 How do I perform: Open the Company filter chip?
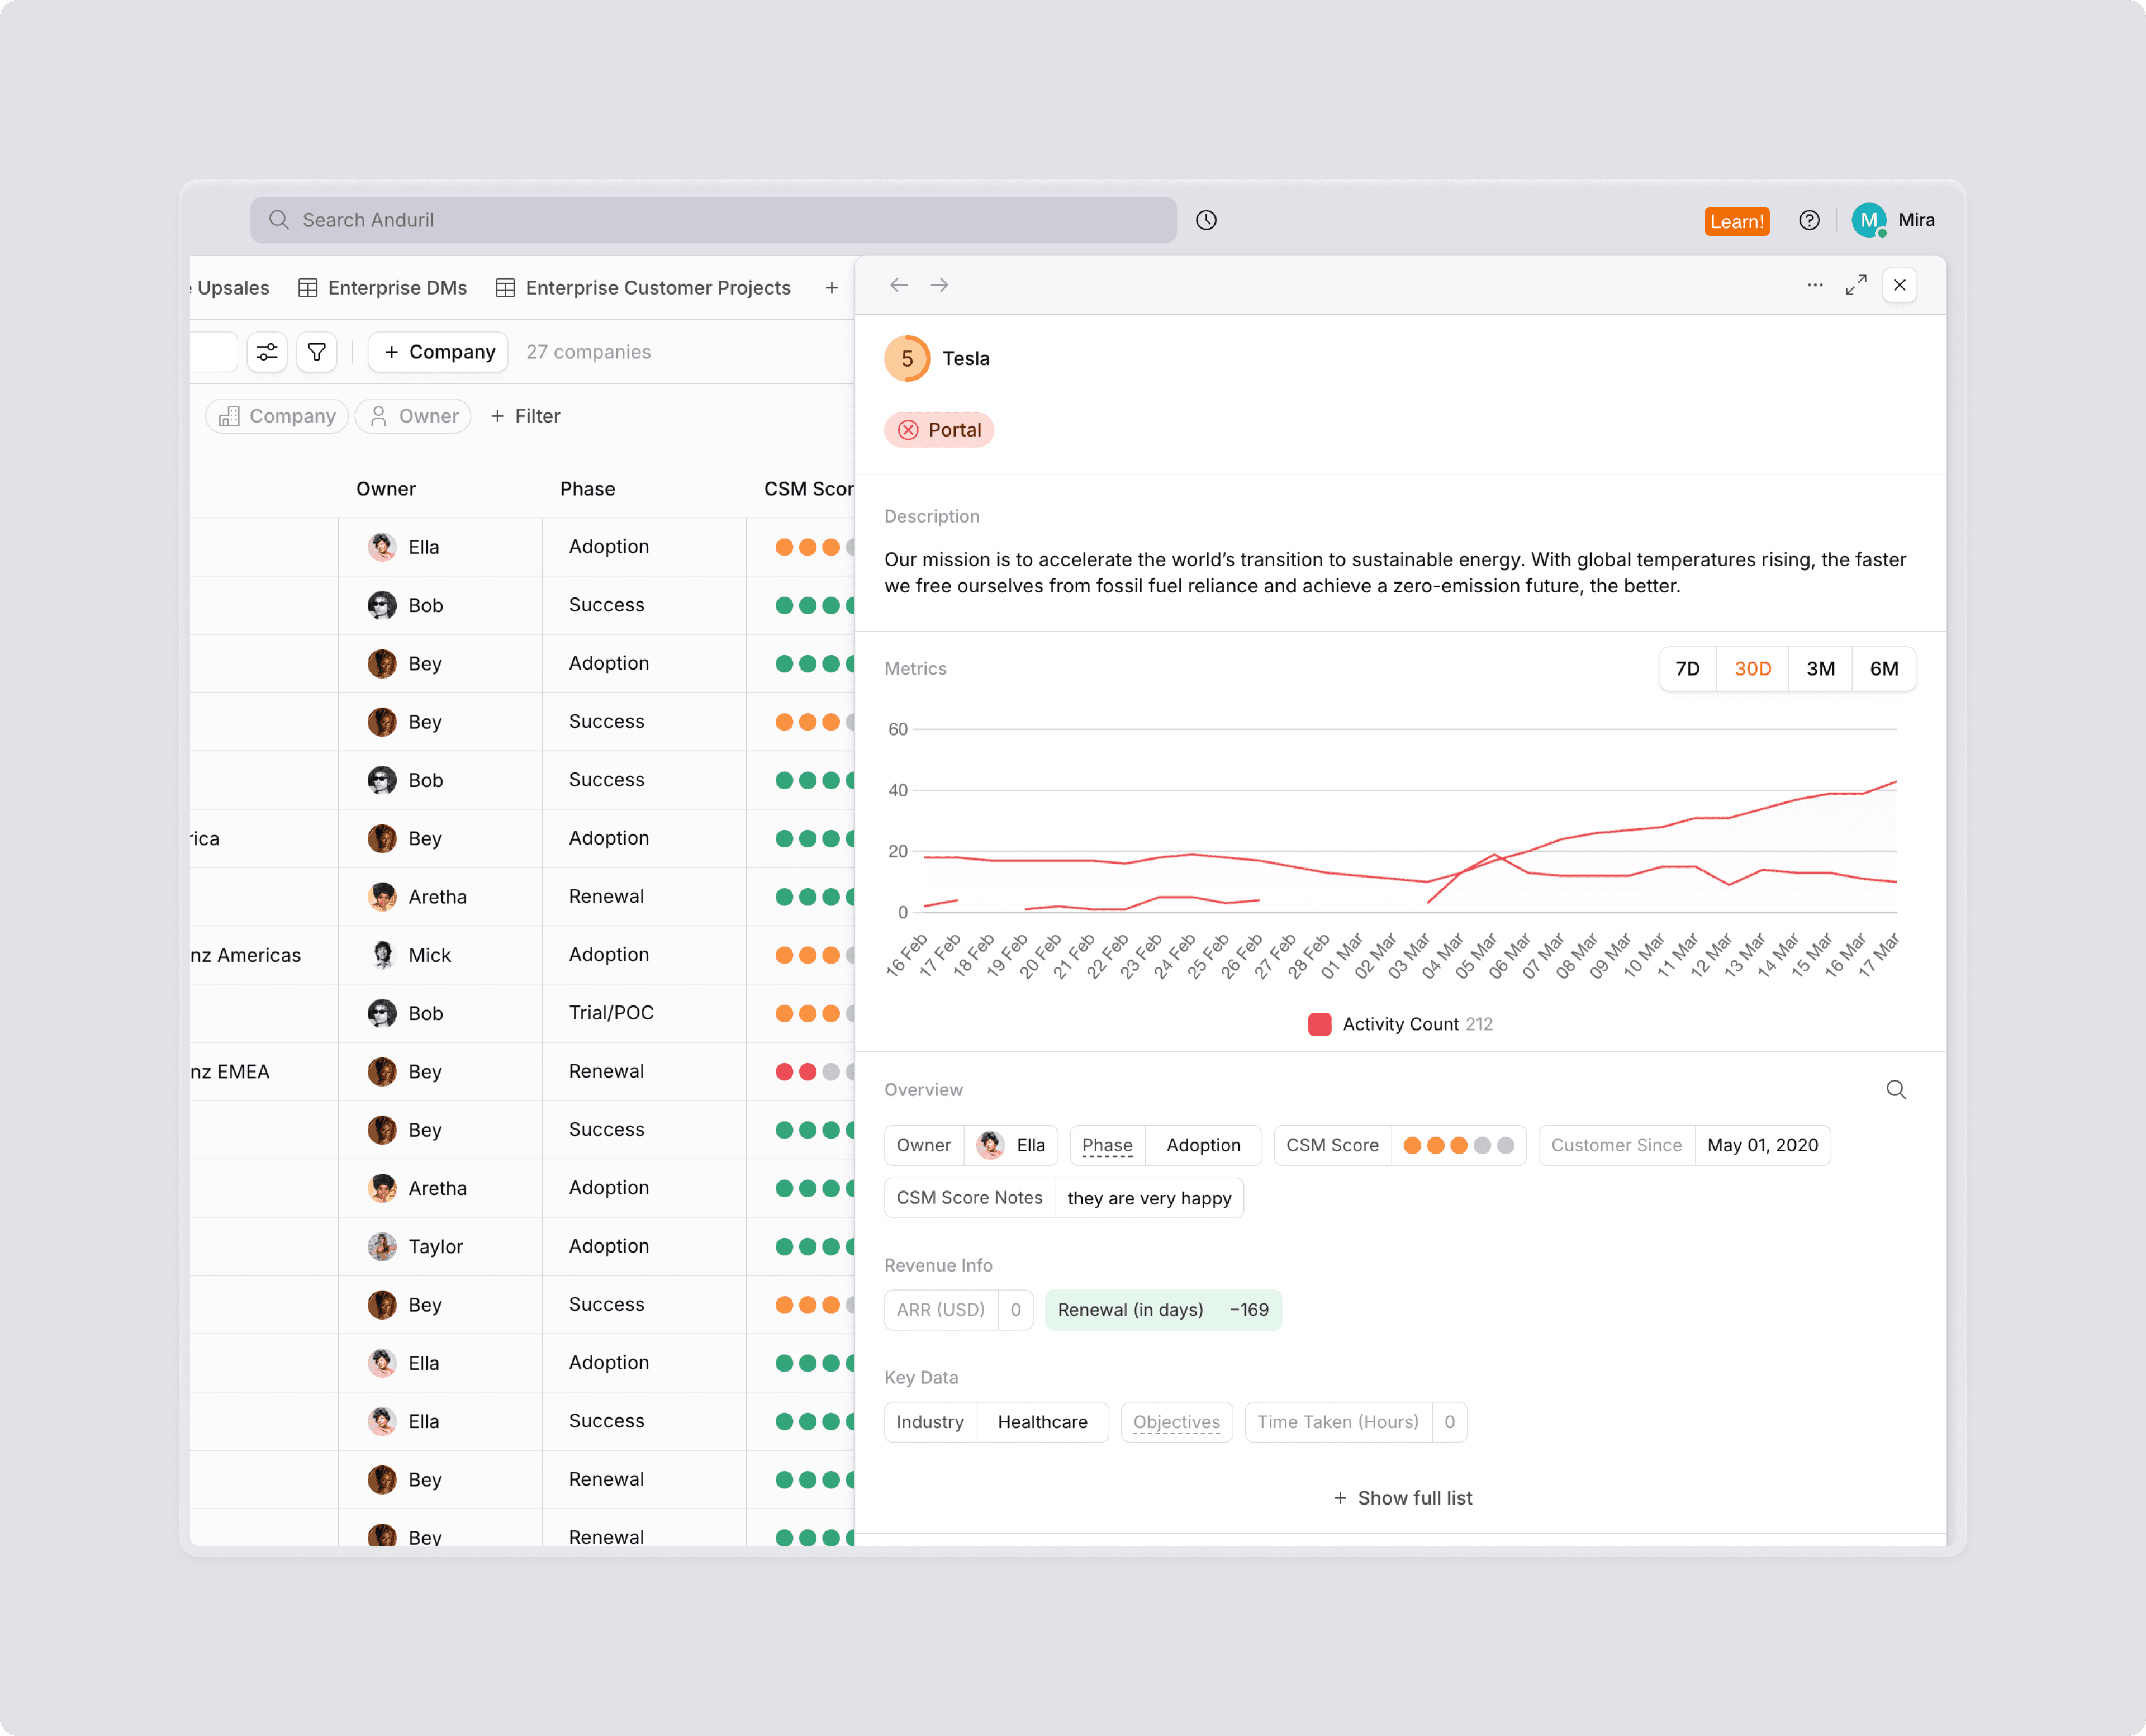(277, 416)
